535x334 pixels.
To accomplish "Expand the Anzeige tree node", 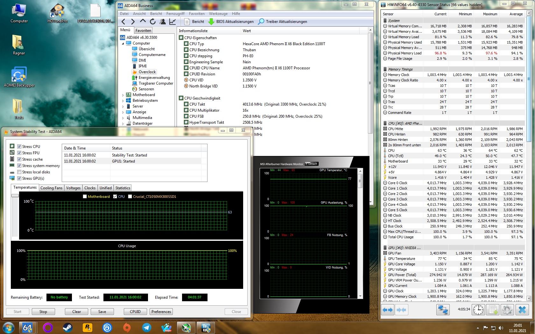I will coord(123,112).
